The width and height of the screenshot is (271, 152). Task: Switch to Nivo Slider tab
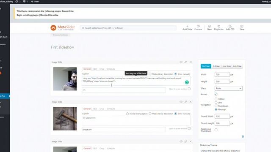pos(227,66)
